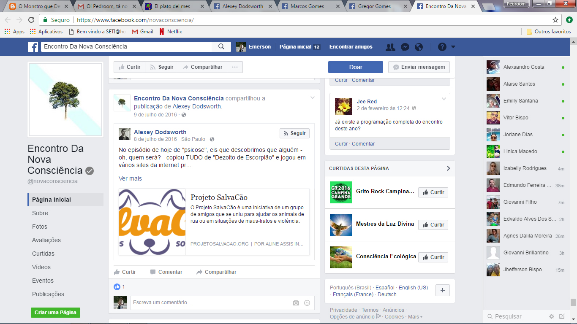Viewport: 577px width, 324px height.
Task: Expand the Mais footer dropdown
Action: [415, 317]
